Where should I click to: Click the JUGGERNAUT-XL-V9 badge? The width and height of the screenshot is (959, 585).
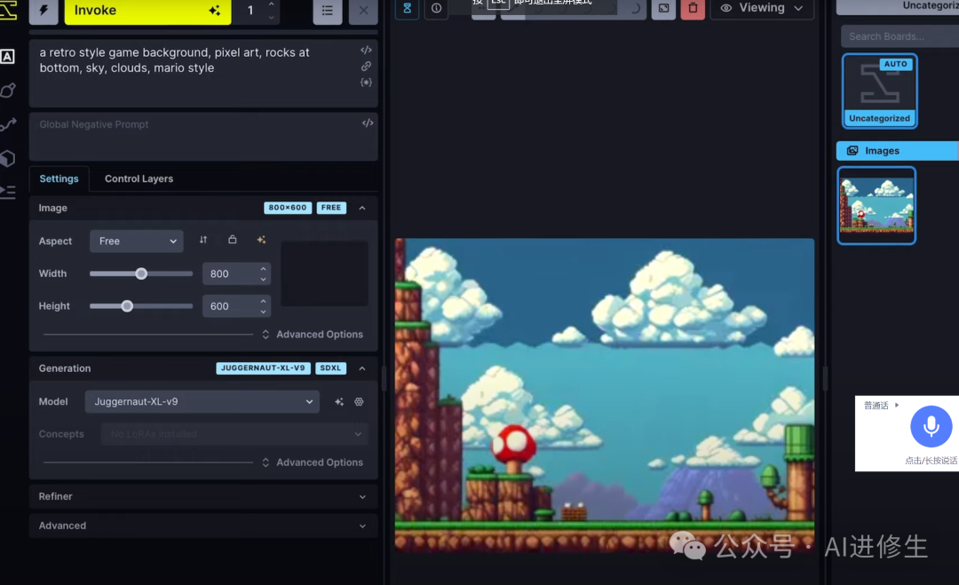[x=263, y=368]
